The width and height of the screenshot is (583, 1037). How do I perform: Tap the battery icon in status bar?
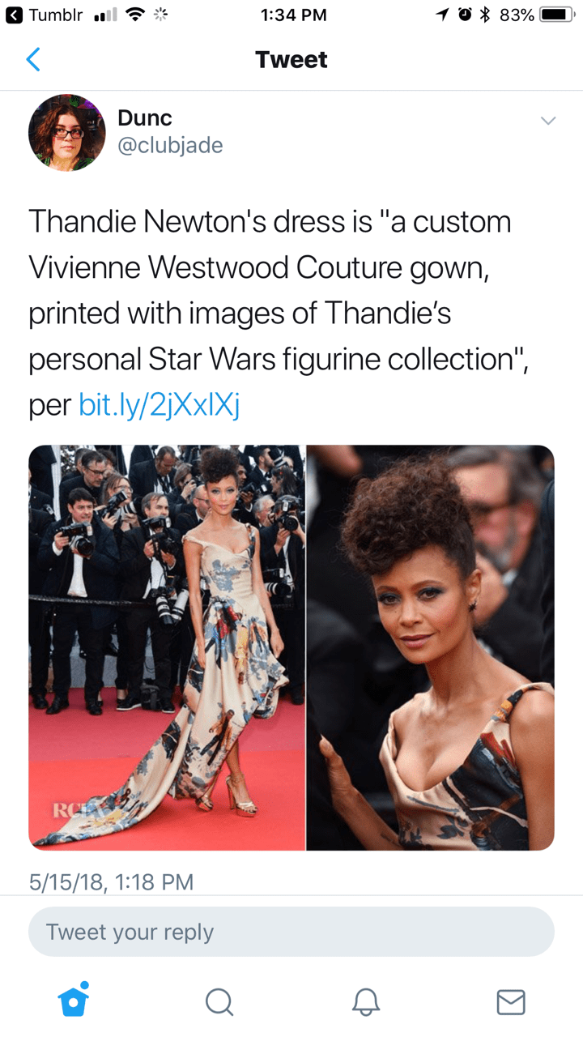[x=557, y=15]
